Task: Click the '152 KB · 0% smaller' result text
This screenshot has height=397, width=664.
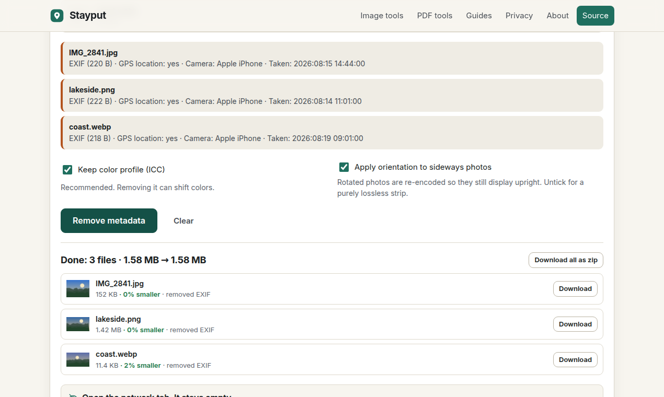Action: (128, 295)
